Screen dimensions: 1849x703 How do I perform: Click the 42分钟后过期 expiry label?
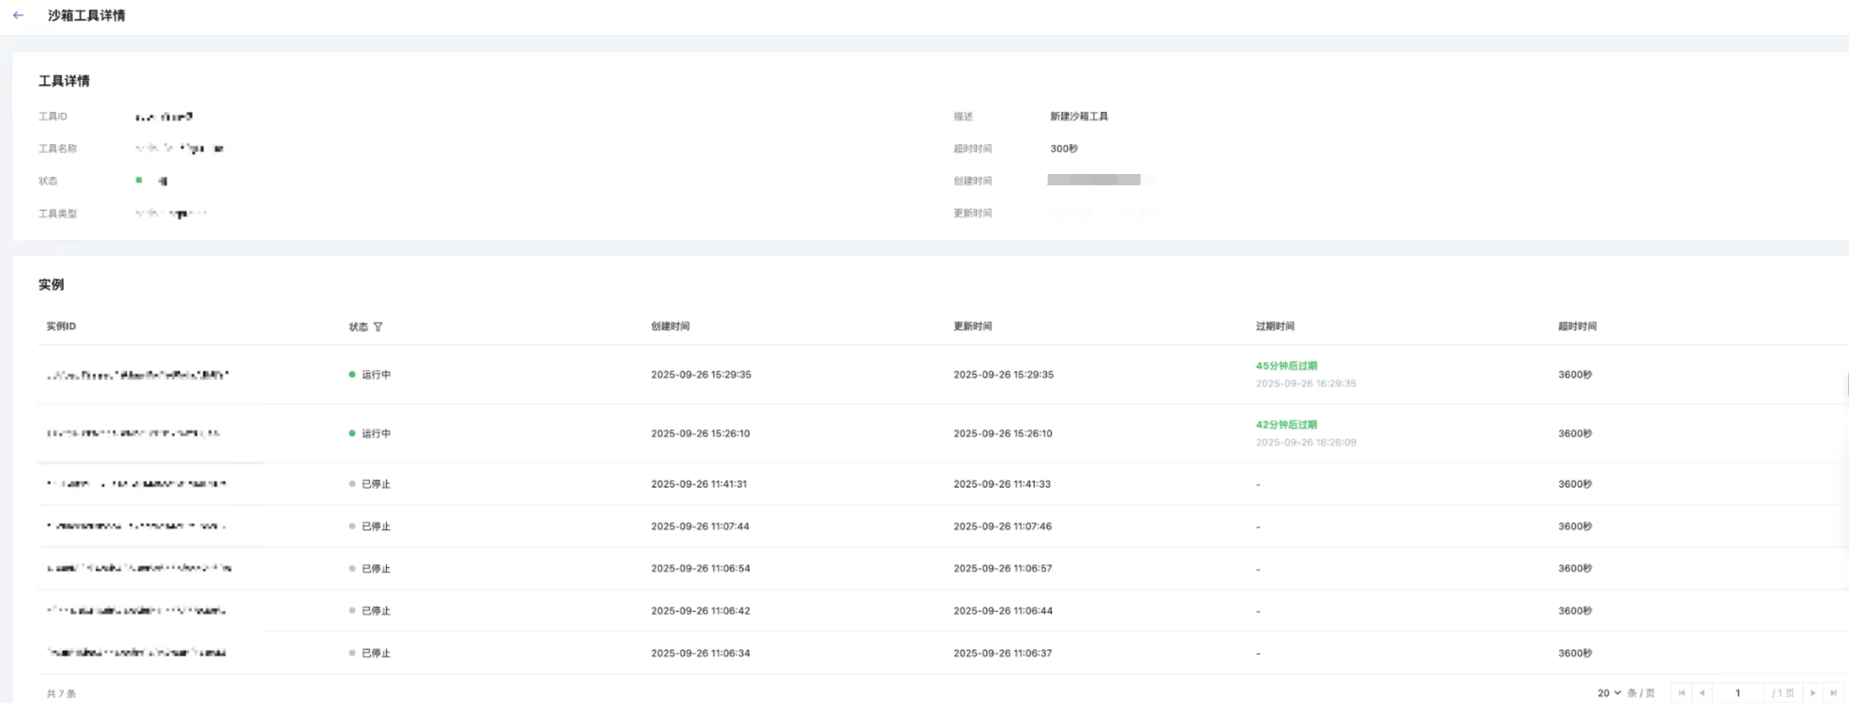pos(1286,424)
